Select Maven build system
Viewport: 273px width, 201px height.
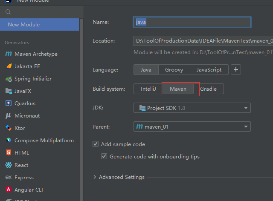coord(178,89)
